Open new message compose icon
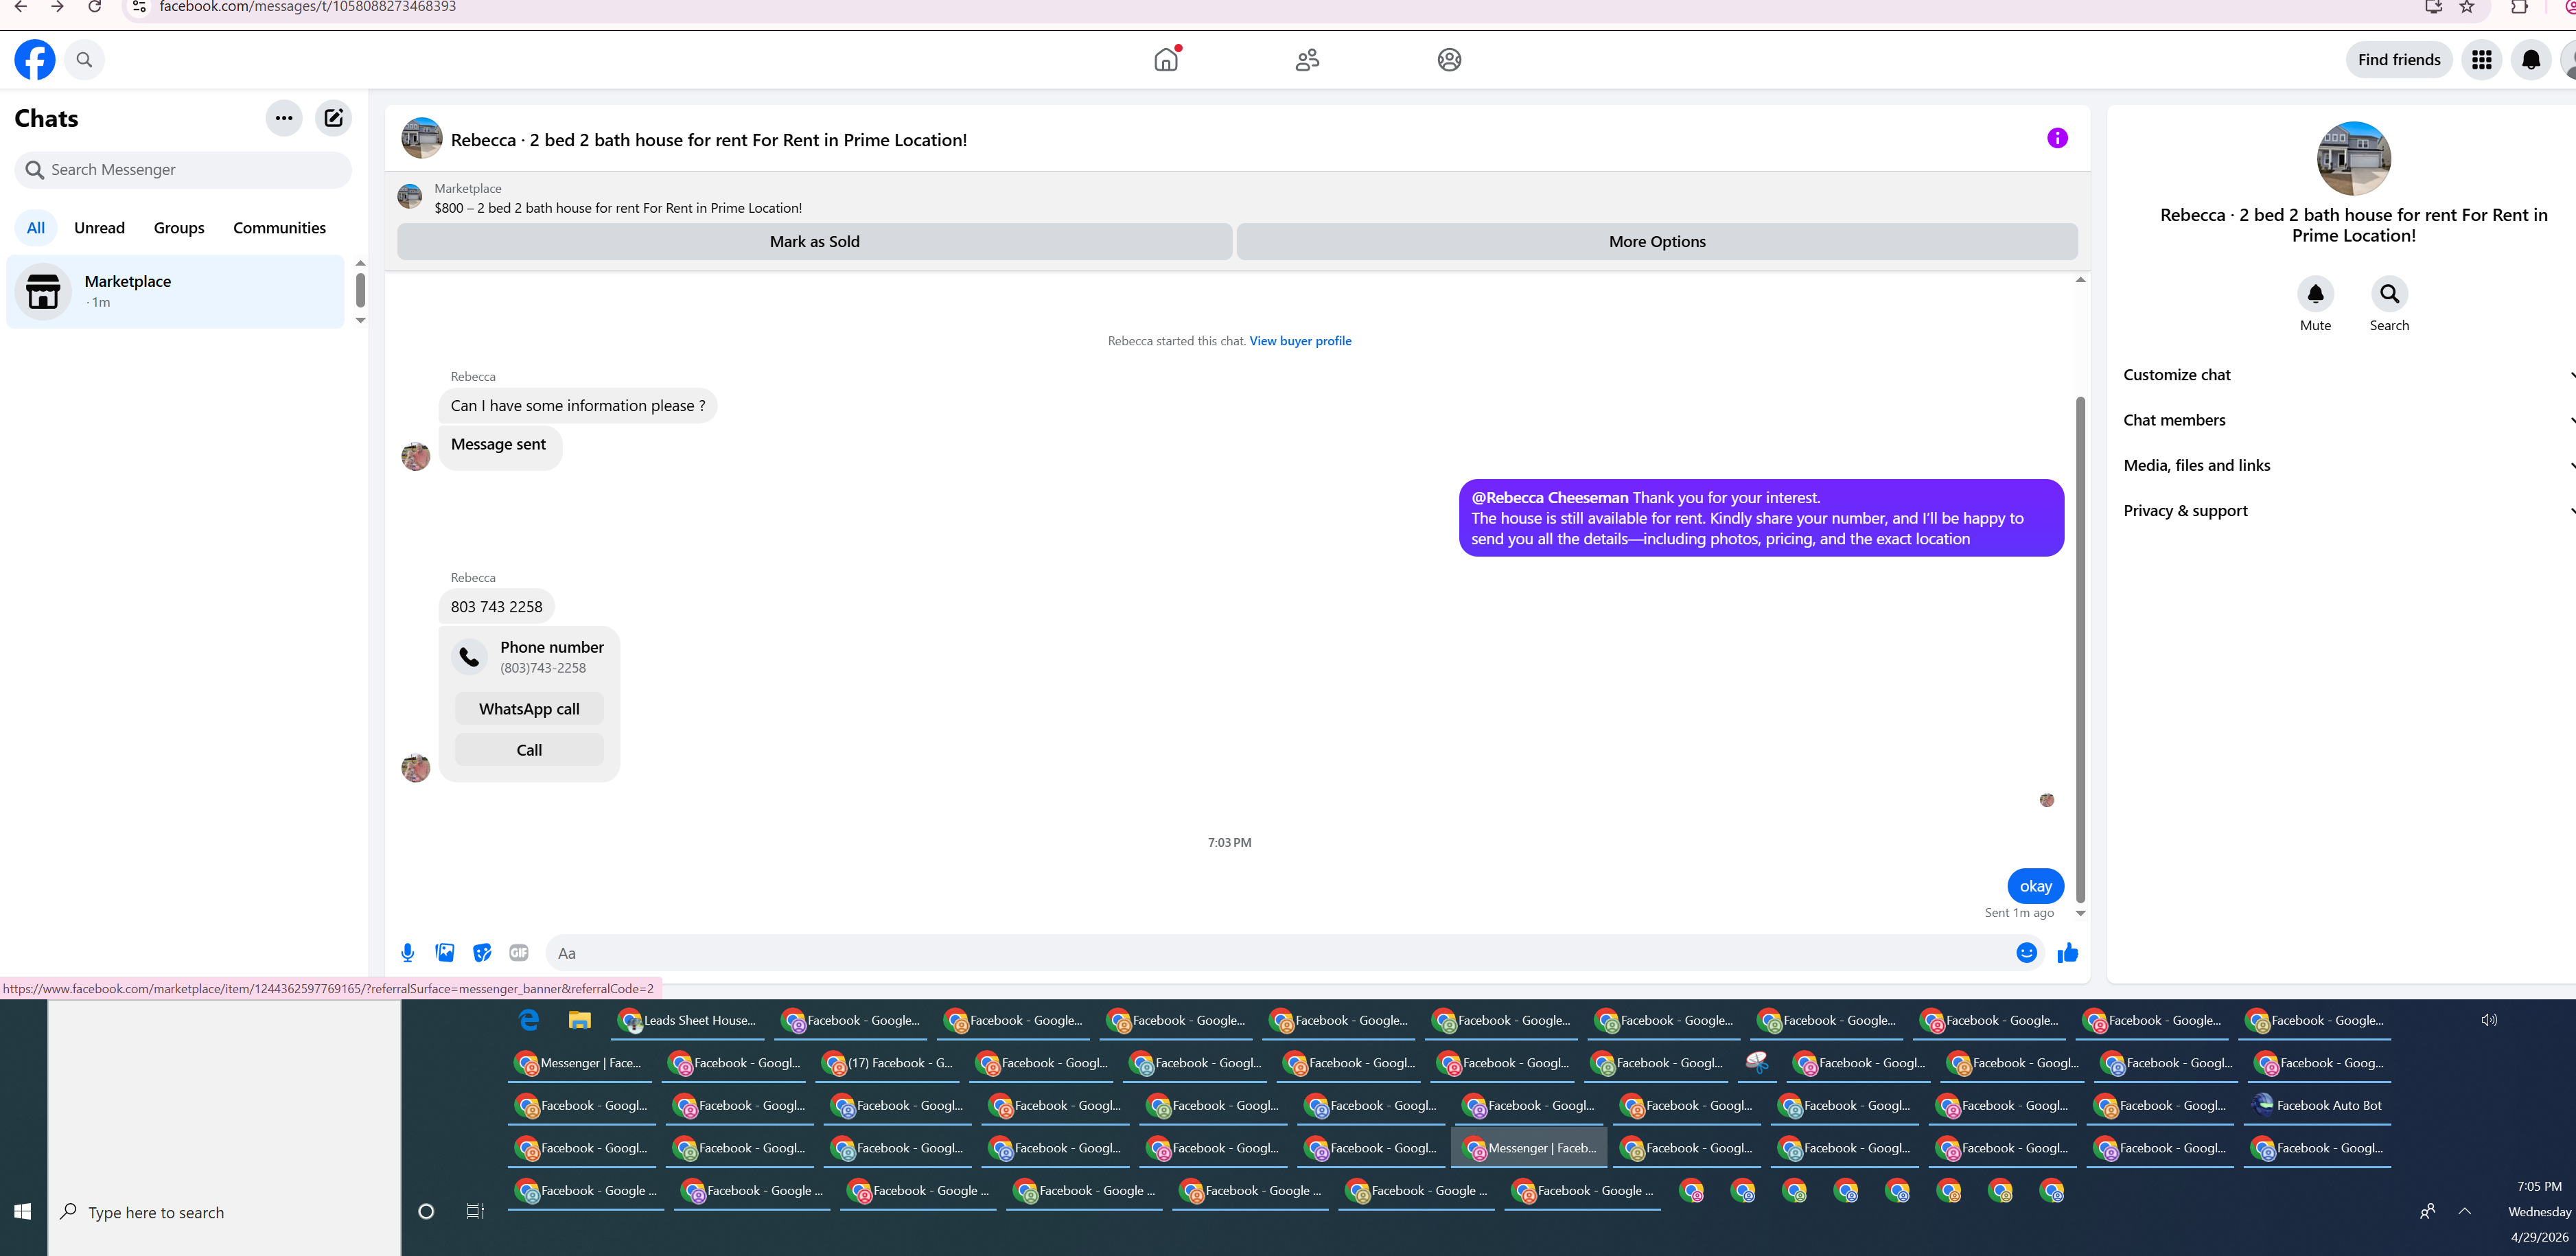This screenshot has height=1256, width=2576. (333, 118)
